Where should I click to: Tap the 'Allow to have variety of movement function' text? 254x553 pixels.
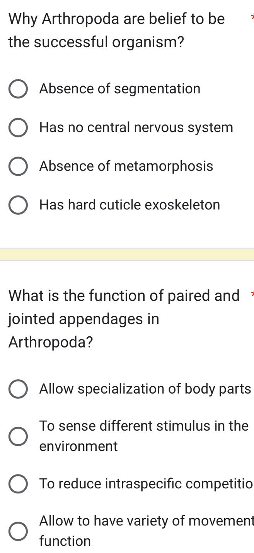(x=146, y=531)
